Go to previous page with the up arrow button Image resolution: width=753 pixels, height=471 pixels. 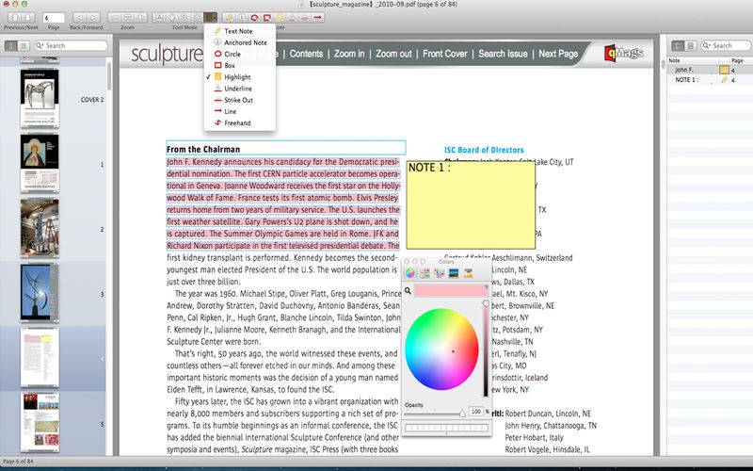tap(15, 18)
